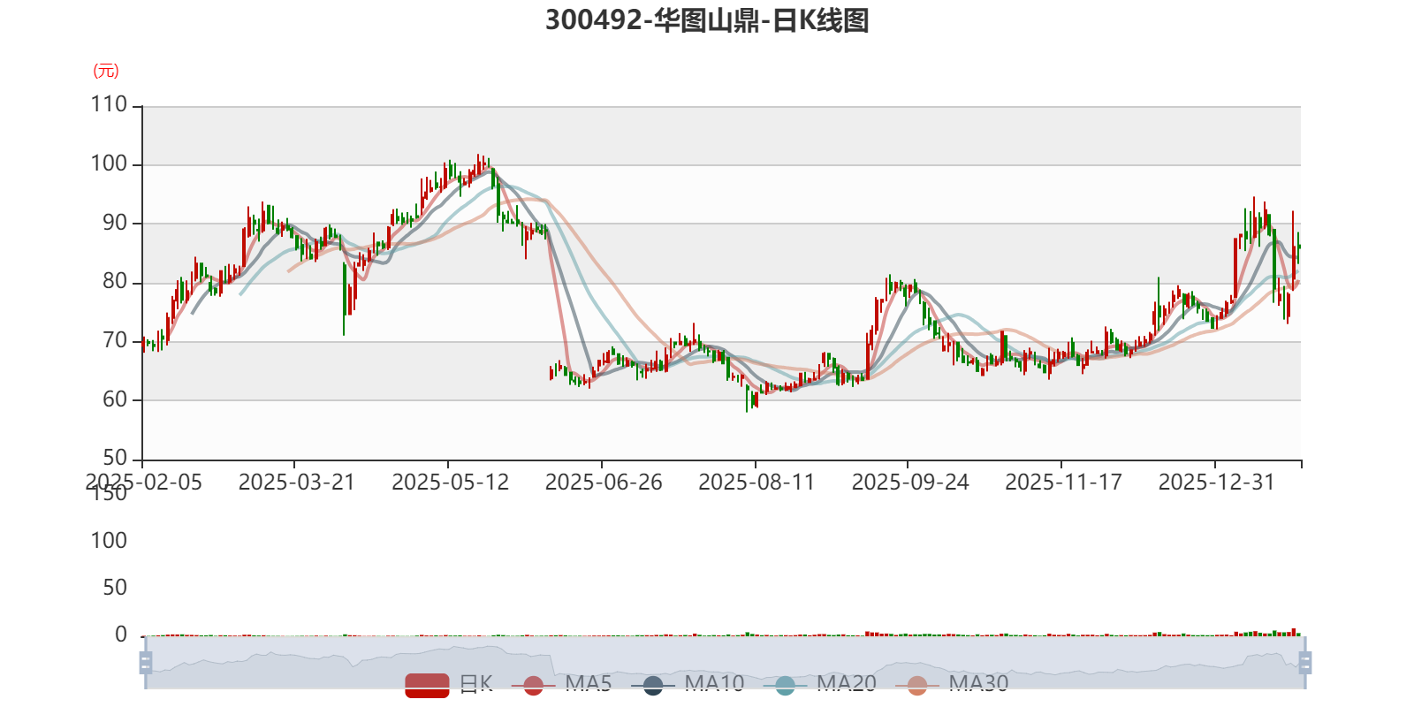Hide the MA10 moving average series
The width and height of the screenshot is (1414, 707).
coord(688,684)
